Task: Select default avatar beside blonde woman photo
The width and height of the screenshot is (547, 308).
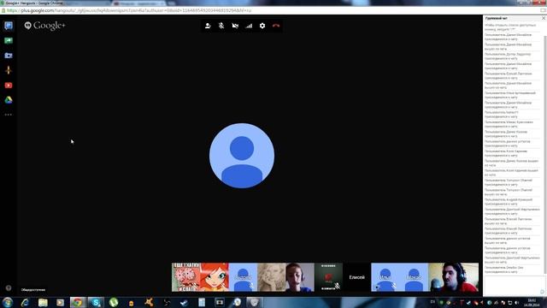Action: (243, 277)
